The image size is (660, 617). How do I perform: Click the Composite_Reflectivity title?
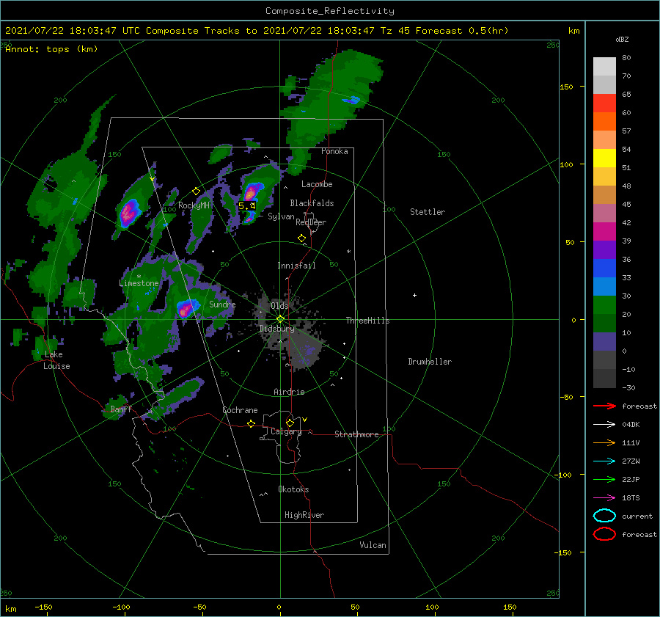tap(330, 11)
